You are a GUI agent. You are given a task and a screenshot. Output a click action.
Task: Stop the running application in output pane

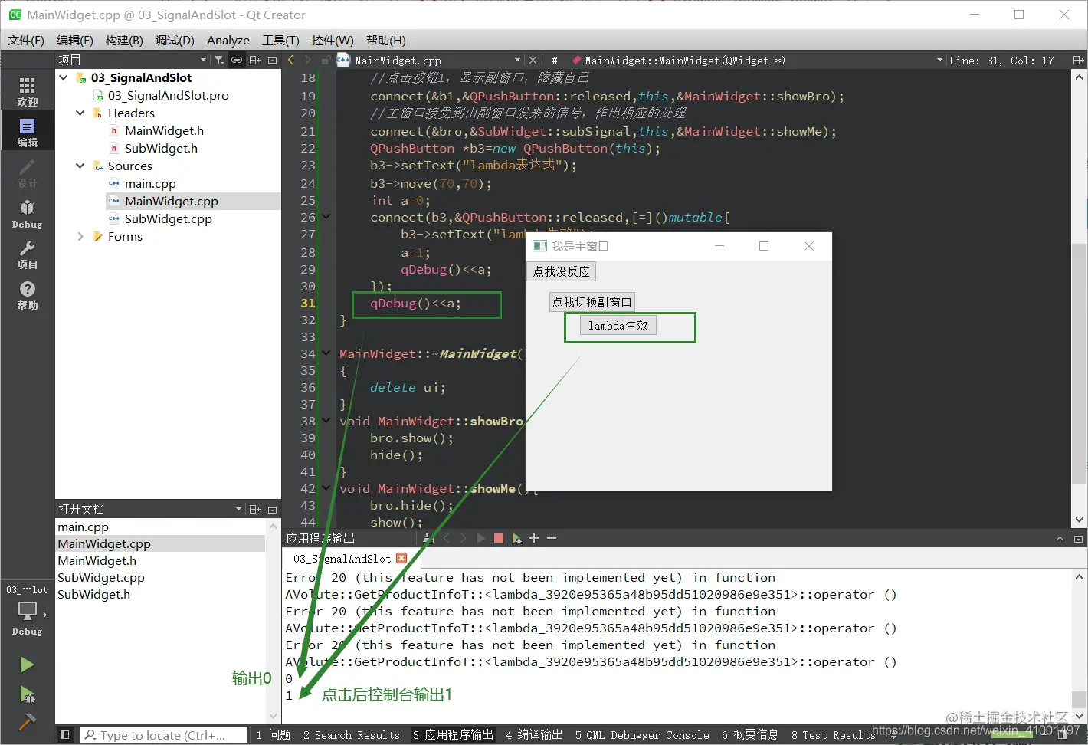(499, 538)
